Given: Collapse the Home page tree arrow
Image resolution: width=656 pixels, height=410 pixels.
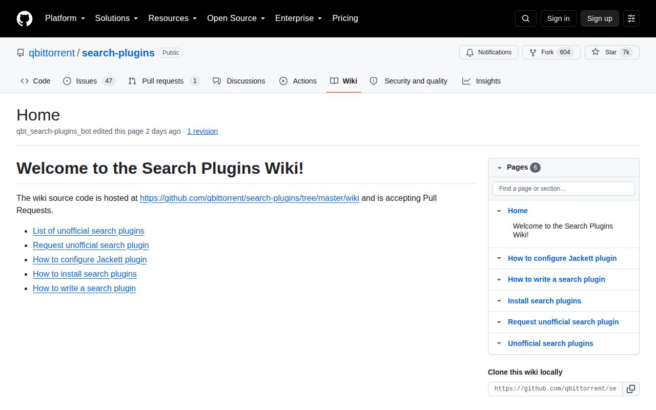Looking at the screenshot, I should (x=499, y=211).
